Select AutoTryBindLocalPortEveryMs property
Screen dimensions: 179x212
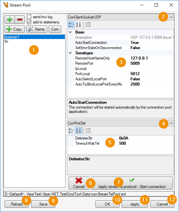click(x=101, y=84)
